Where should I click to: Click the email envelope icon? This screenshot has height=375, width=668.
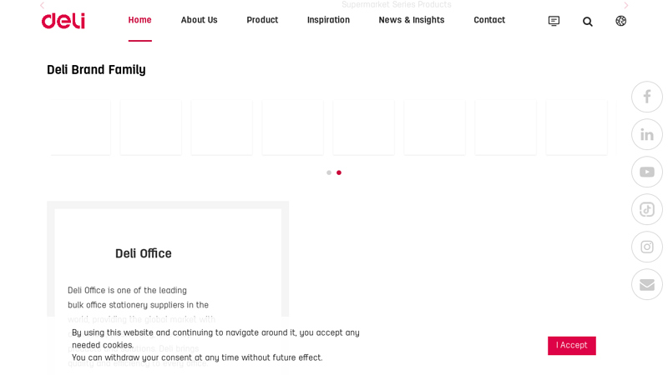tap(646, 284)
